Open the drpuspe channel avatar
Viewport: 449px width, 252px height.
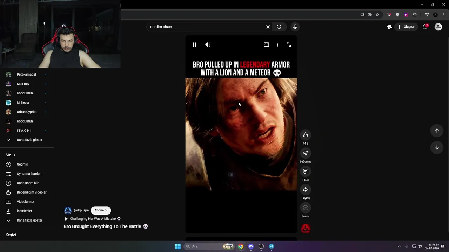click(x=68, y=210)
